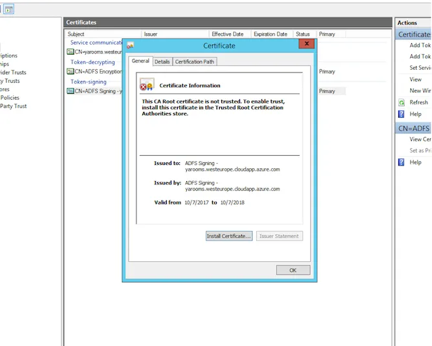Screen dimensions: 432x346
Task: Click first Add Token action link
Action: click(420, 45)
